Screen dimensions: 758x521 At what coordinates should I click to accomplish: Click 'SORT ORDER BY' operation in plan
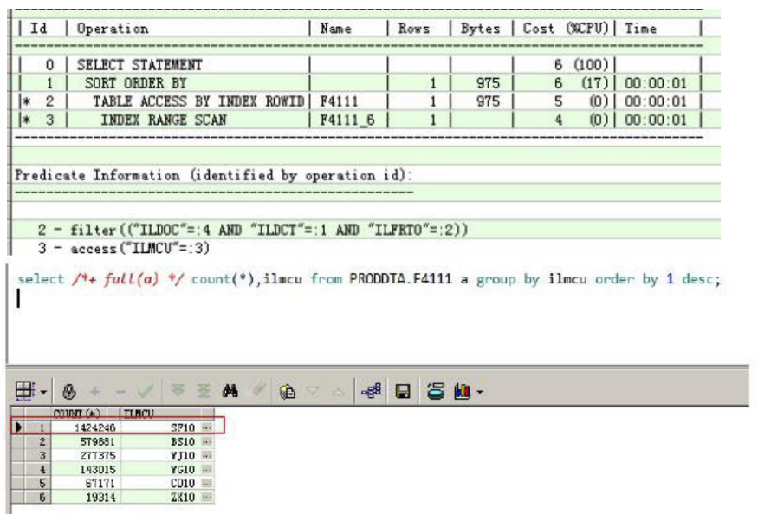pos(135,83)
